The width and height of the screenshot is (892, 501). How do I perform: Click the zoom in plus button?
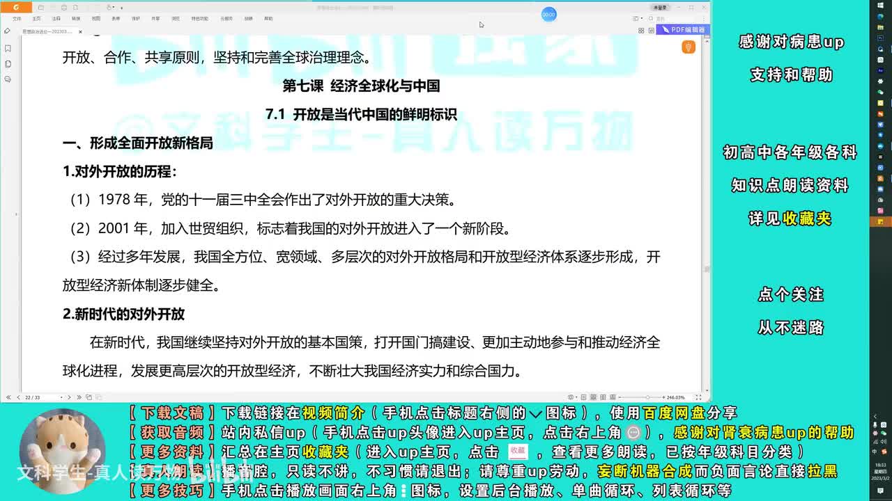tap(663, 397)
